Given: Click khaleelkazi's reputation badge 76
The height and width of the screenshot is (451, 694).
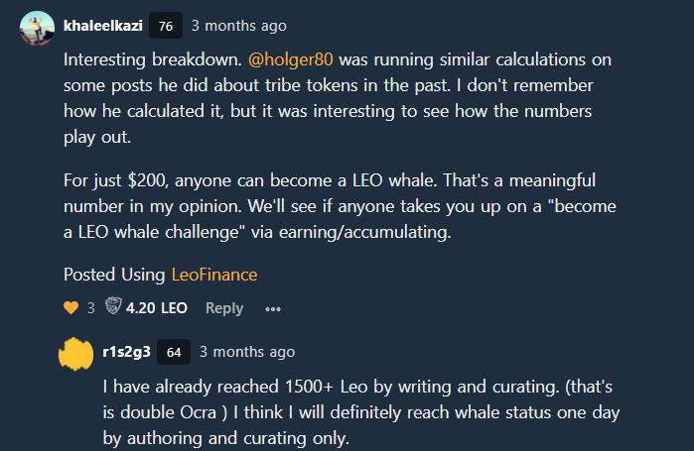Looking at the screenshot, I should pyautogui.click(x=166, y=26).
